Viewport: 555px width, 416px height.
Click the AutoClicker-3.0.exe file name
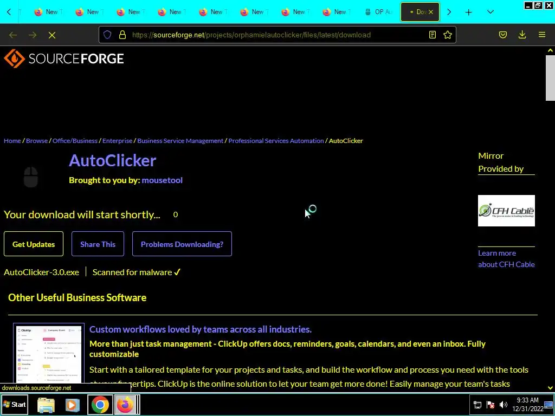point(41,272)
